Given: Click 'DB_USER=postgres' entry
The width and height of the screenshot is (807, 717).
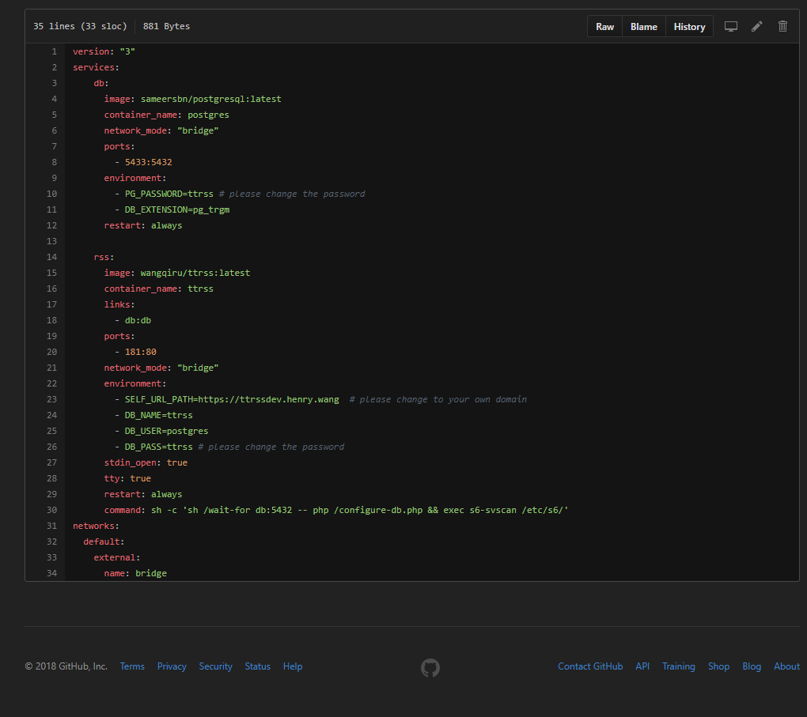Looking at the screenshot, I should [166, 431].
